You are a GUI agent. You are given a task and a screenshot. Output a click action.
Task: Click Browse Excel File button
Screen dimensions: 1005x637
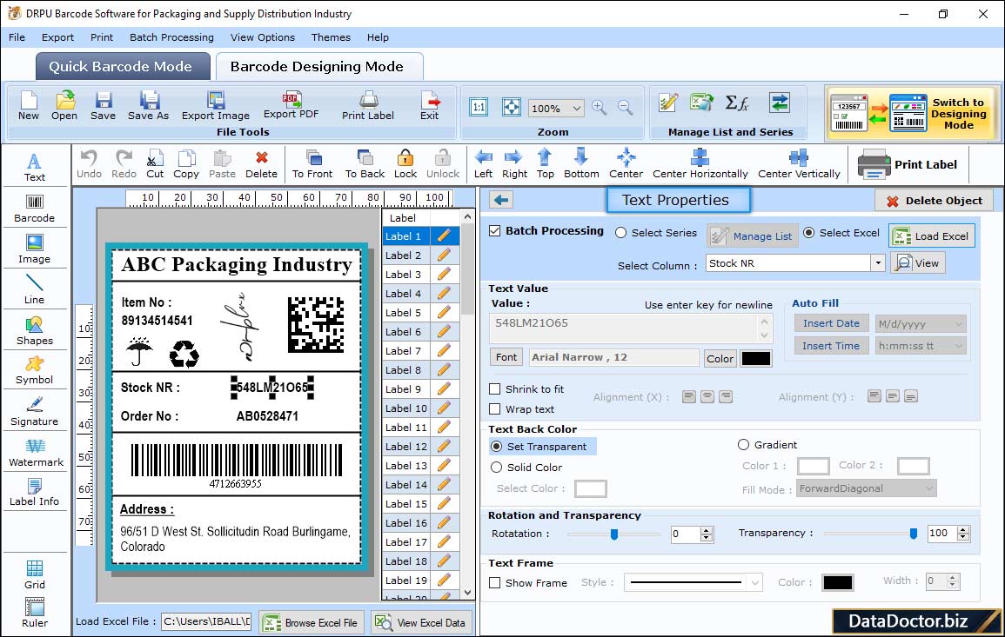click(312, 623)
